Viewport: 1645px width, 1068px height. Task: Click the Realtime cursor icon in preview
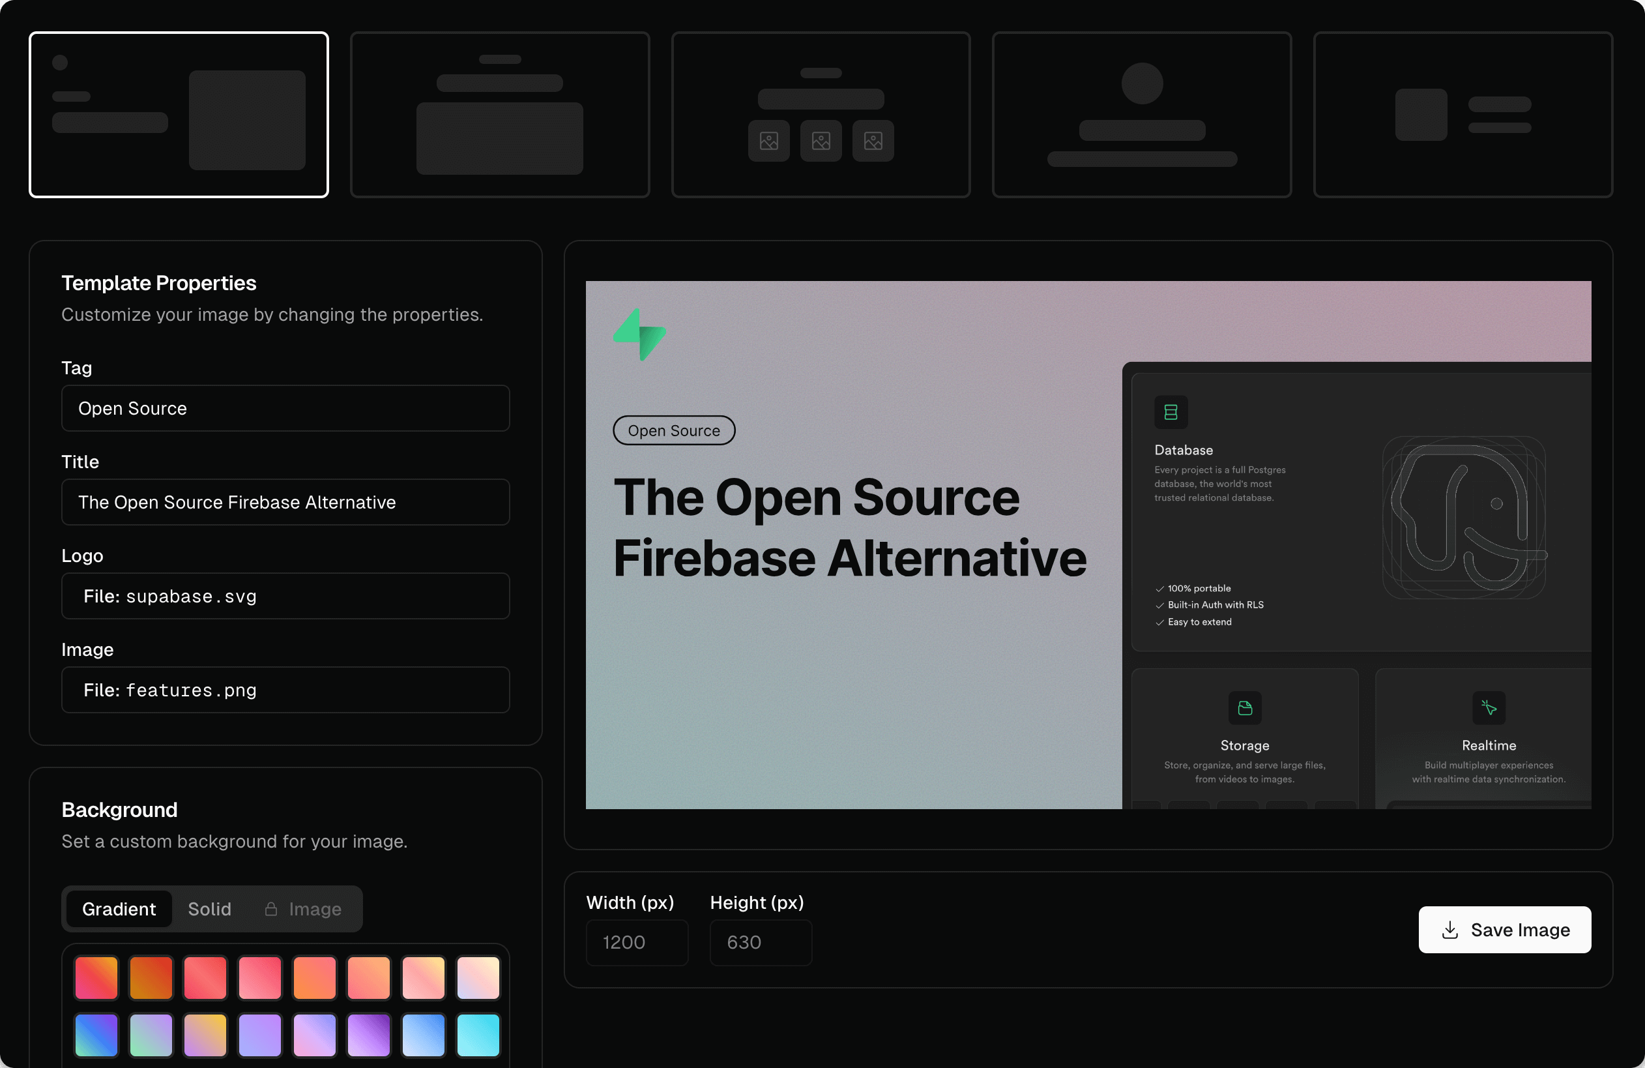(x=1488, y=708)
